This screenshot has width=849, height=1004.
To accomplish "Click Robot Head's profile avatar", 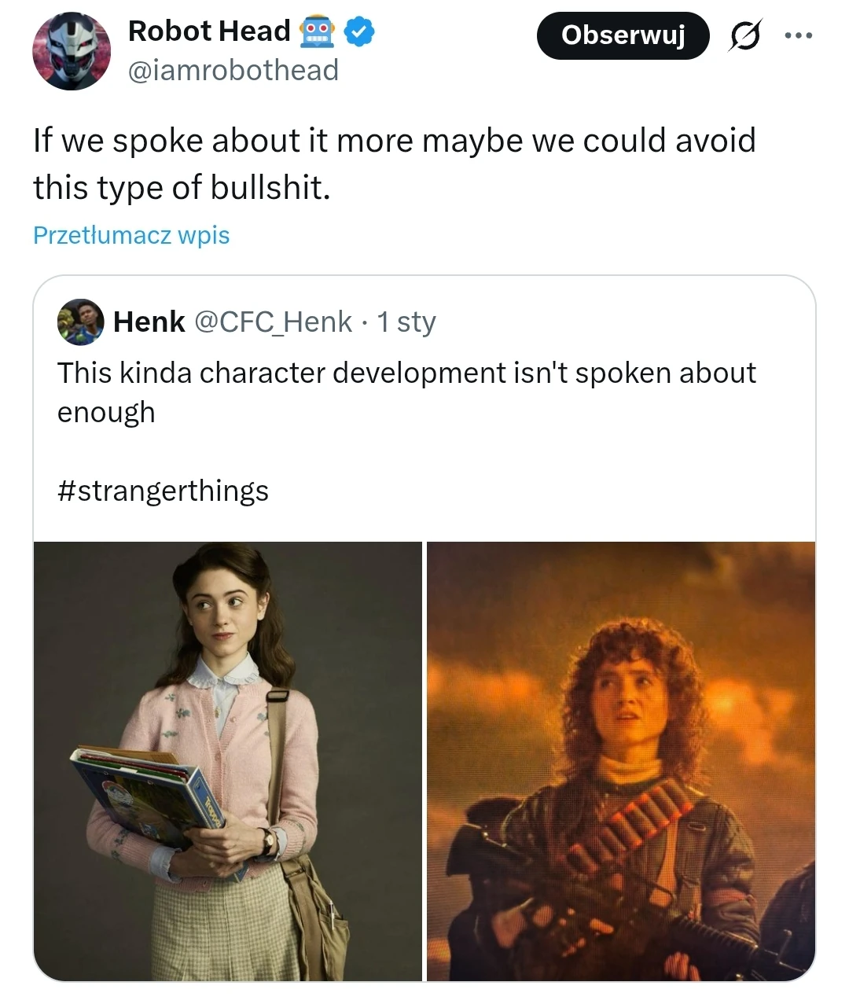I will [71, 50].
